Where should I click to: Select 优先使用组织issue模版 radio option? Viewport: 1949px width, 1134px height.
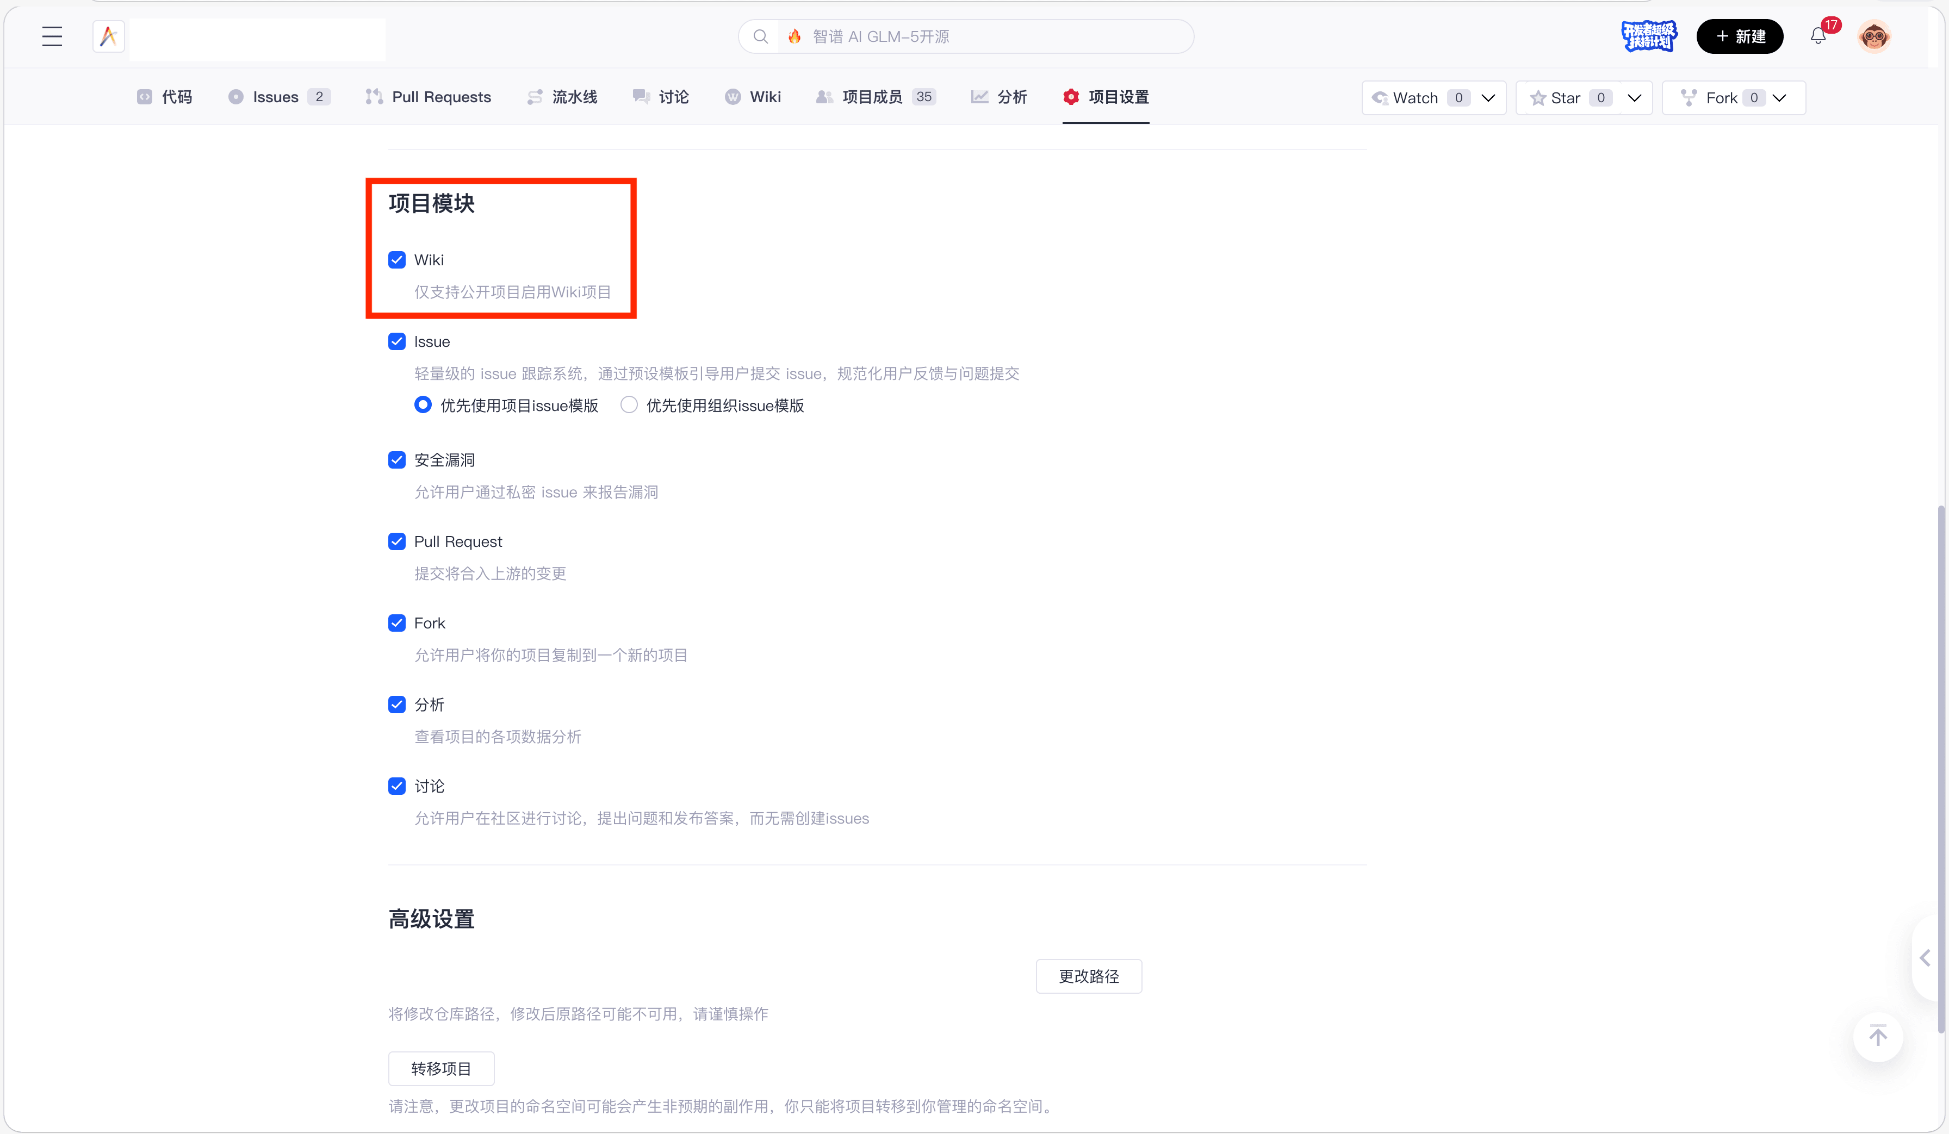(629, 404)
